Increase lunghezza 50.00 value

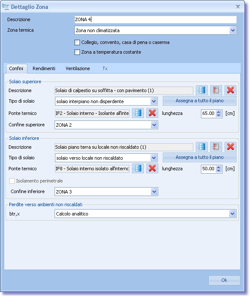(219, 167)
